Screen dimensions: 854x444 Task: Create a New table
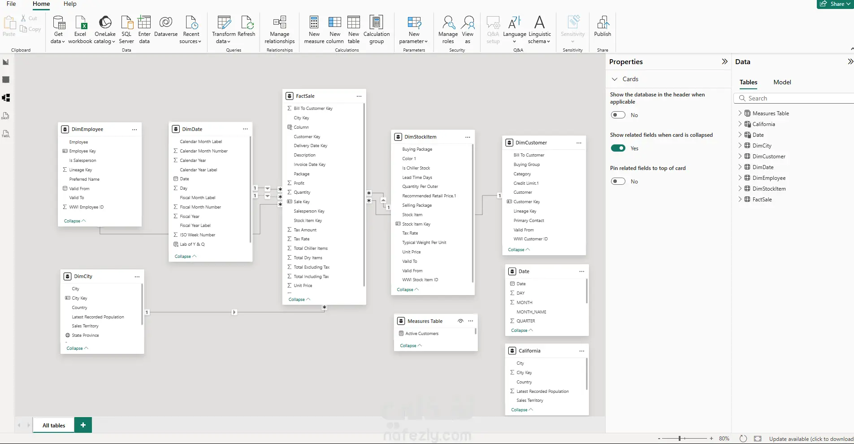click(x=354, y=30)
